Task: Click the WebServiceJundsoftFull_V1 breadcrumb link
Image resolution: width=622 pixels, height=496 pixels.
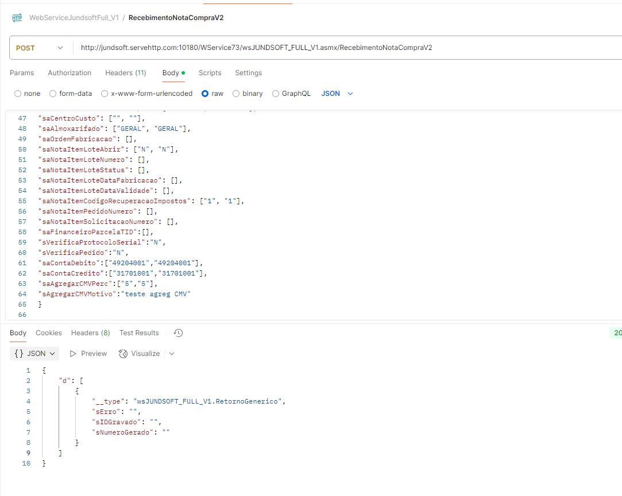Action: (74, 18)
